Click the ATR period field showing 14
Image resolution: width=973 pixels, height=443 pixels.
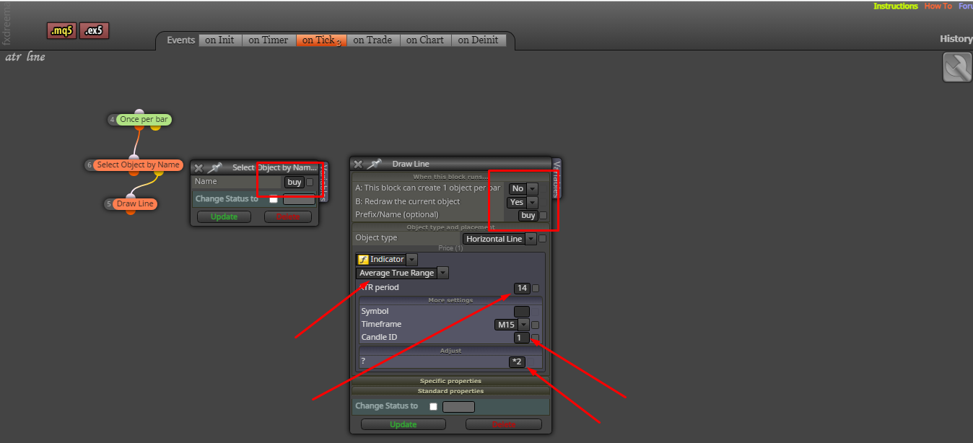tap(522, 289)
